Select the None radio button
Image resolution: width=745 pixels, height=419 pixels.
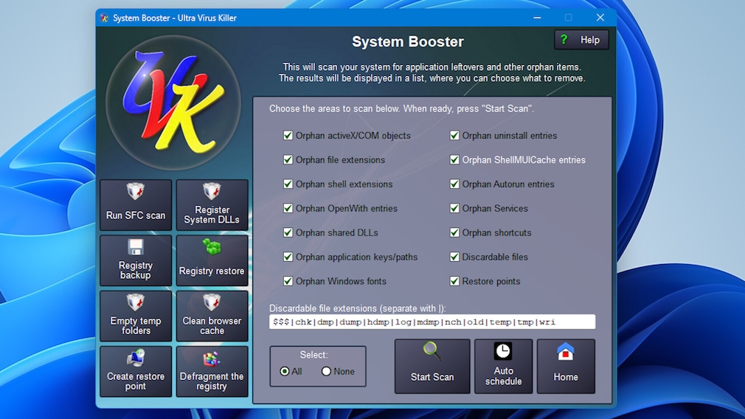(326, 372)
